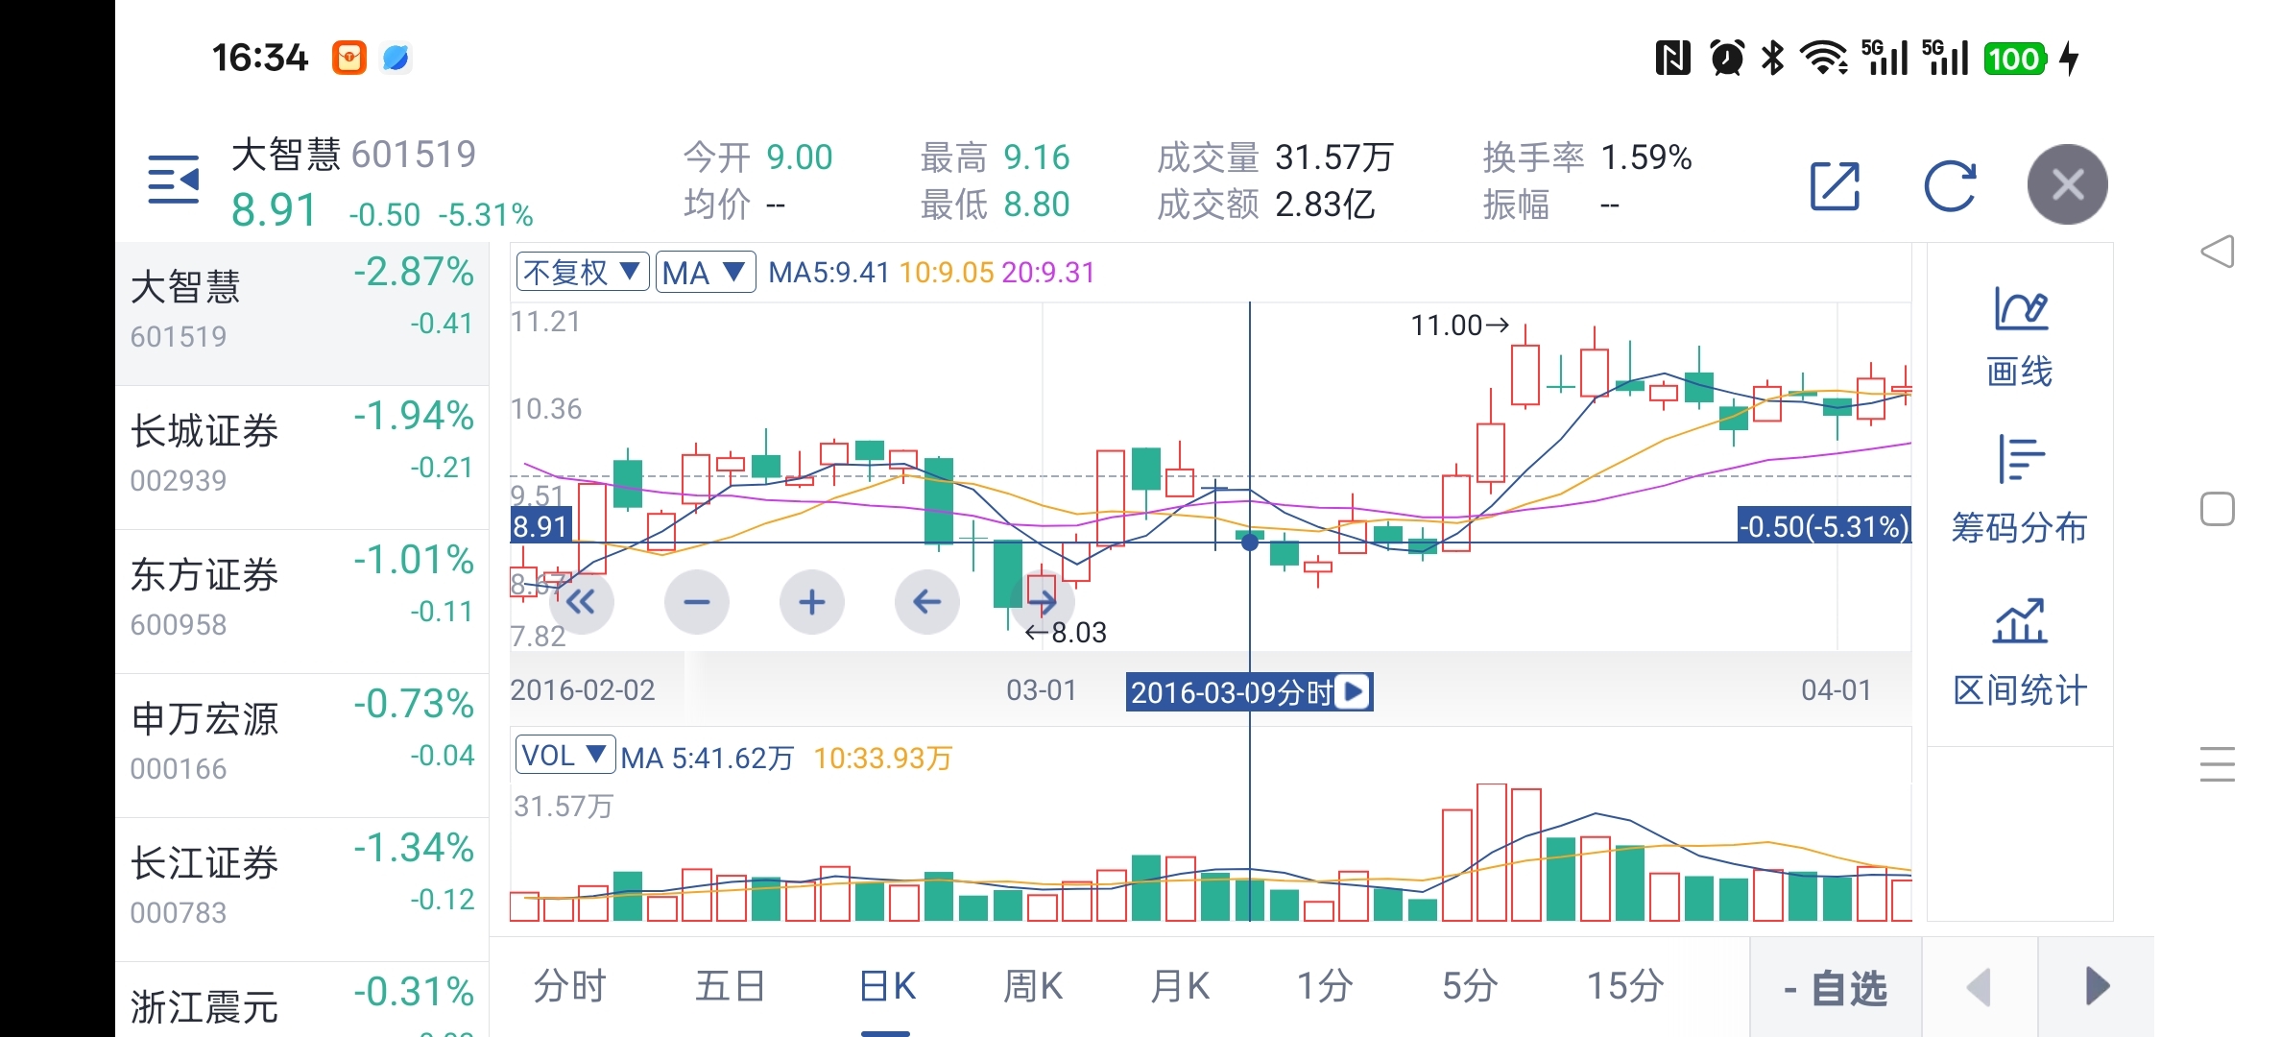Zoom in chart with plus button

812,602
